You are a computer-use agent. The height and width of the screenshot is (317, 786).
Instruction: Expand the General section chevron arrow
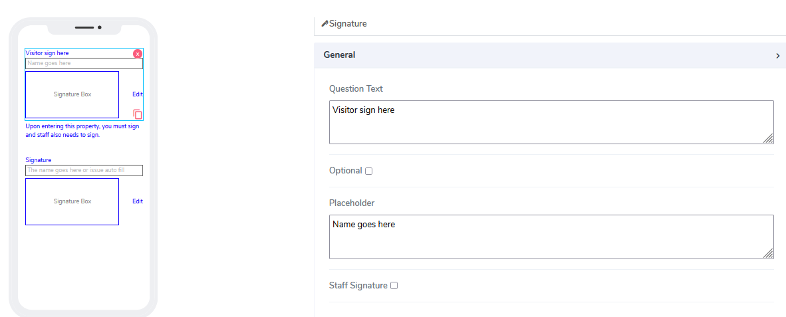(x=777, y=56)
